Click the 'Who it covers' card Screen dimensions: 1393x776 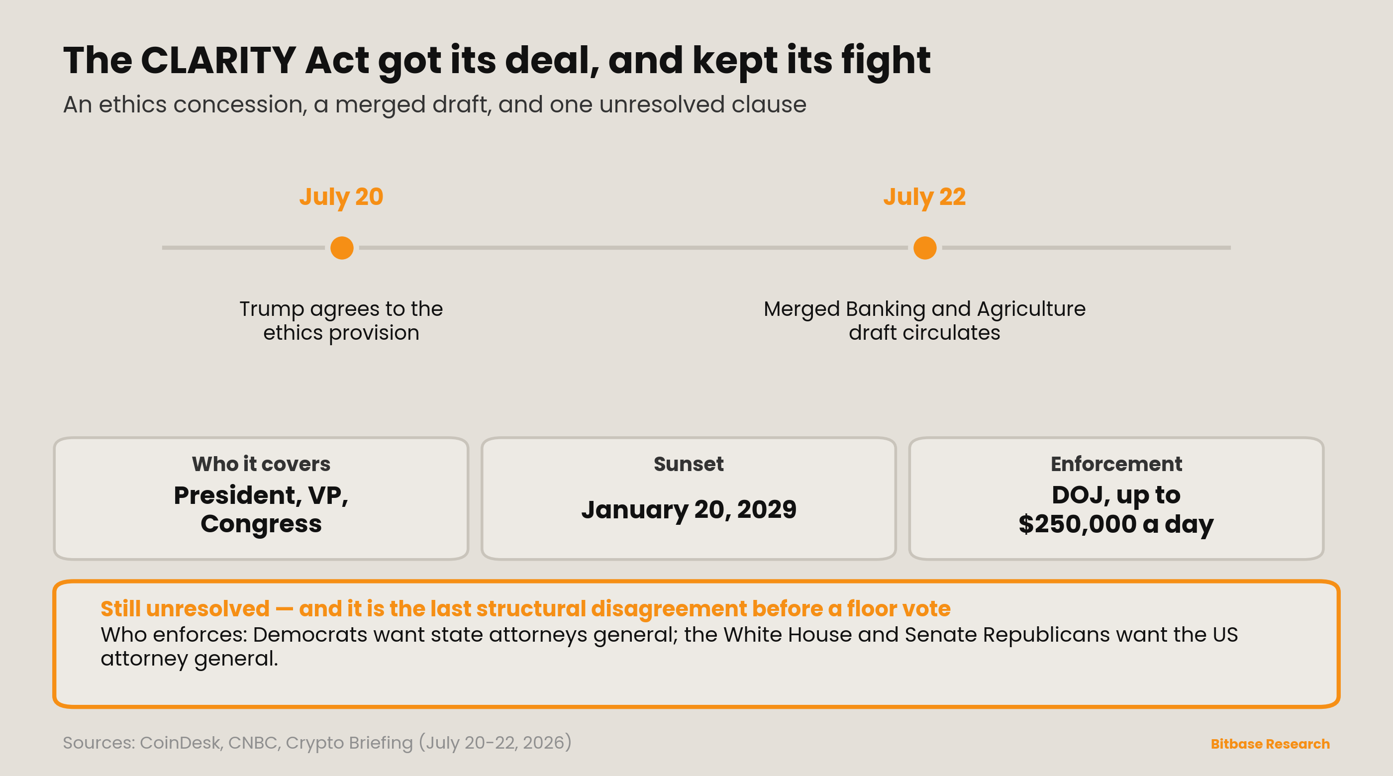261,498
